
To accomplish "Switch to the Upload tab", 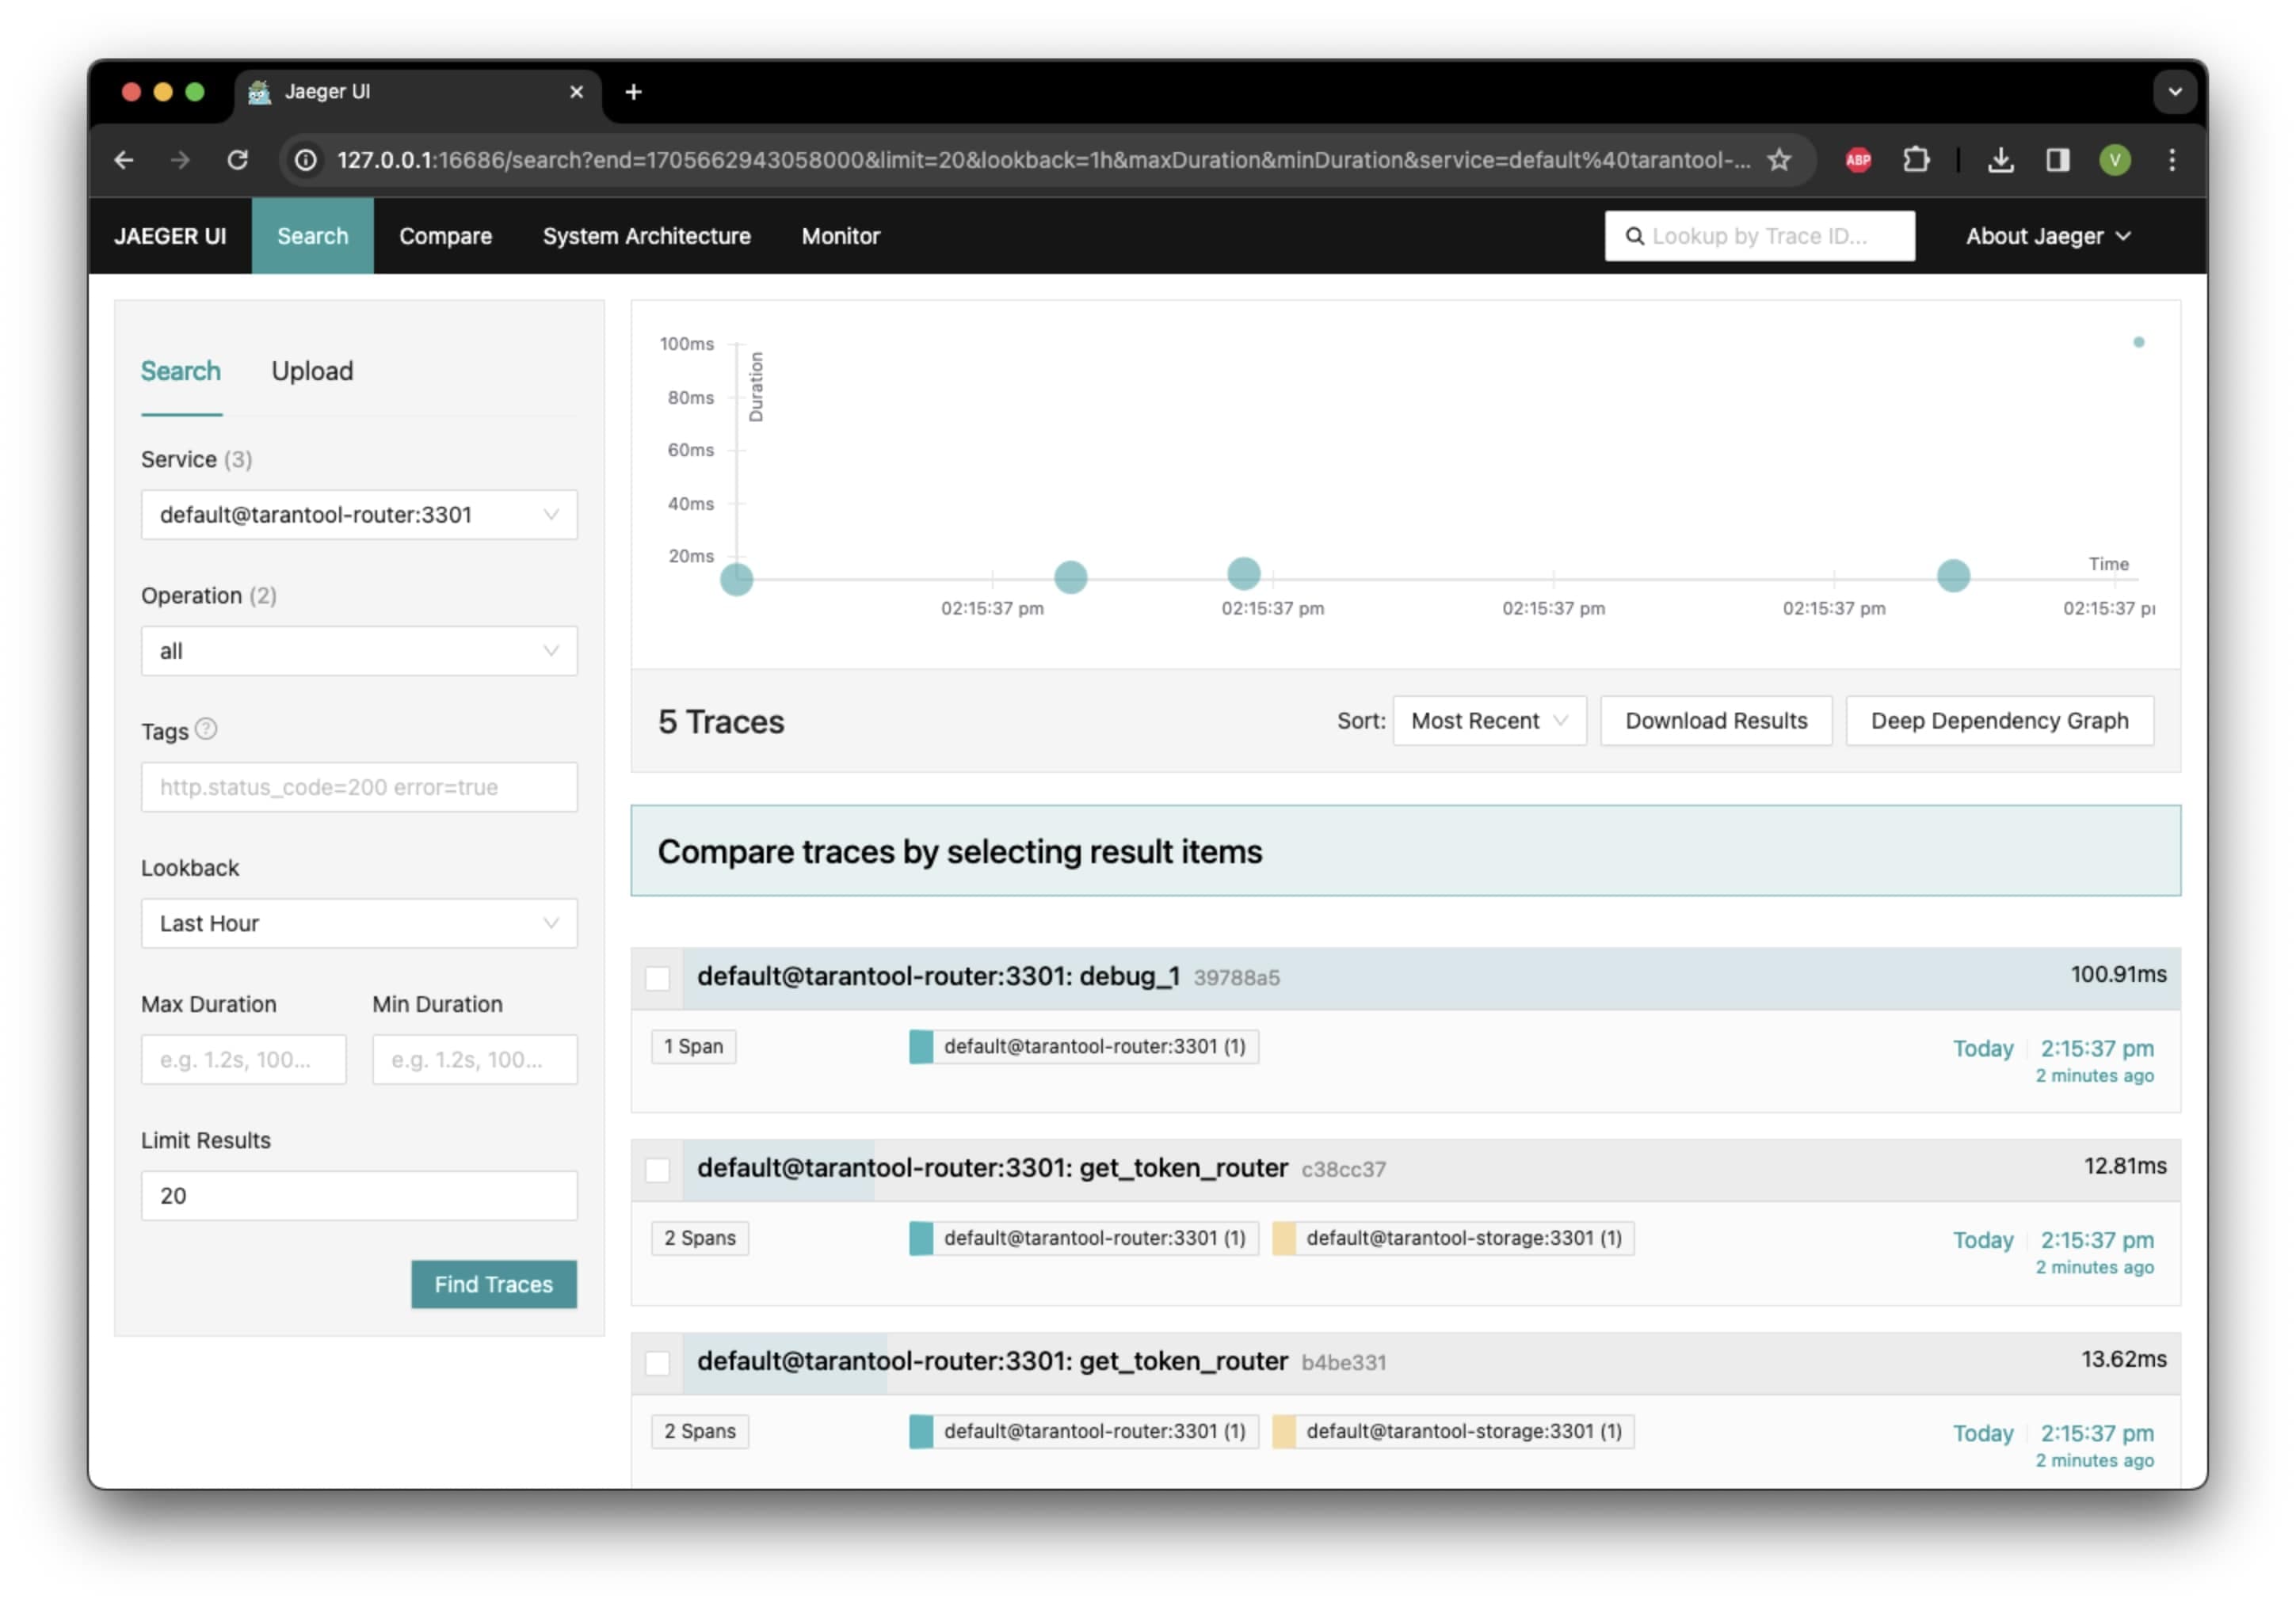I will 312,371.
